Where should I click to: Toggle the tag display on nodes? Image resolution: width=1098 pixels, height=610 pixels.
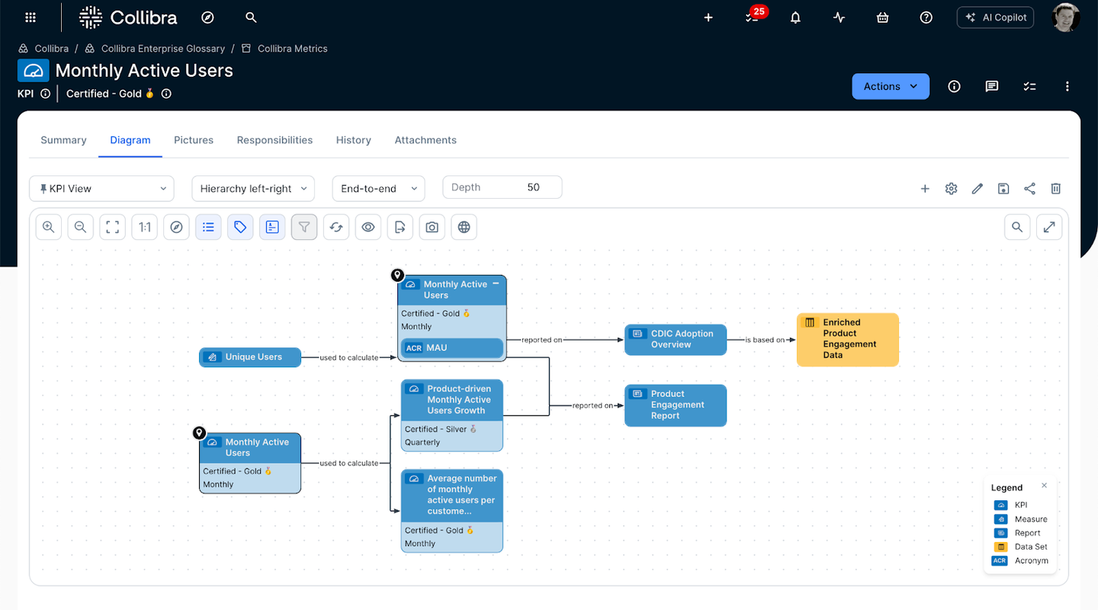pyautogui.click(x=240, y=226)
